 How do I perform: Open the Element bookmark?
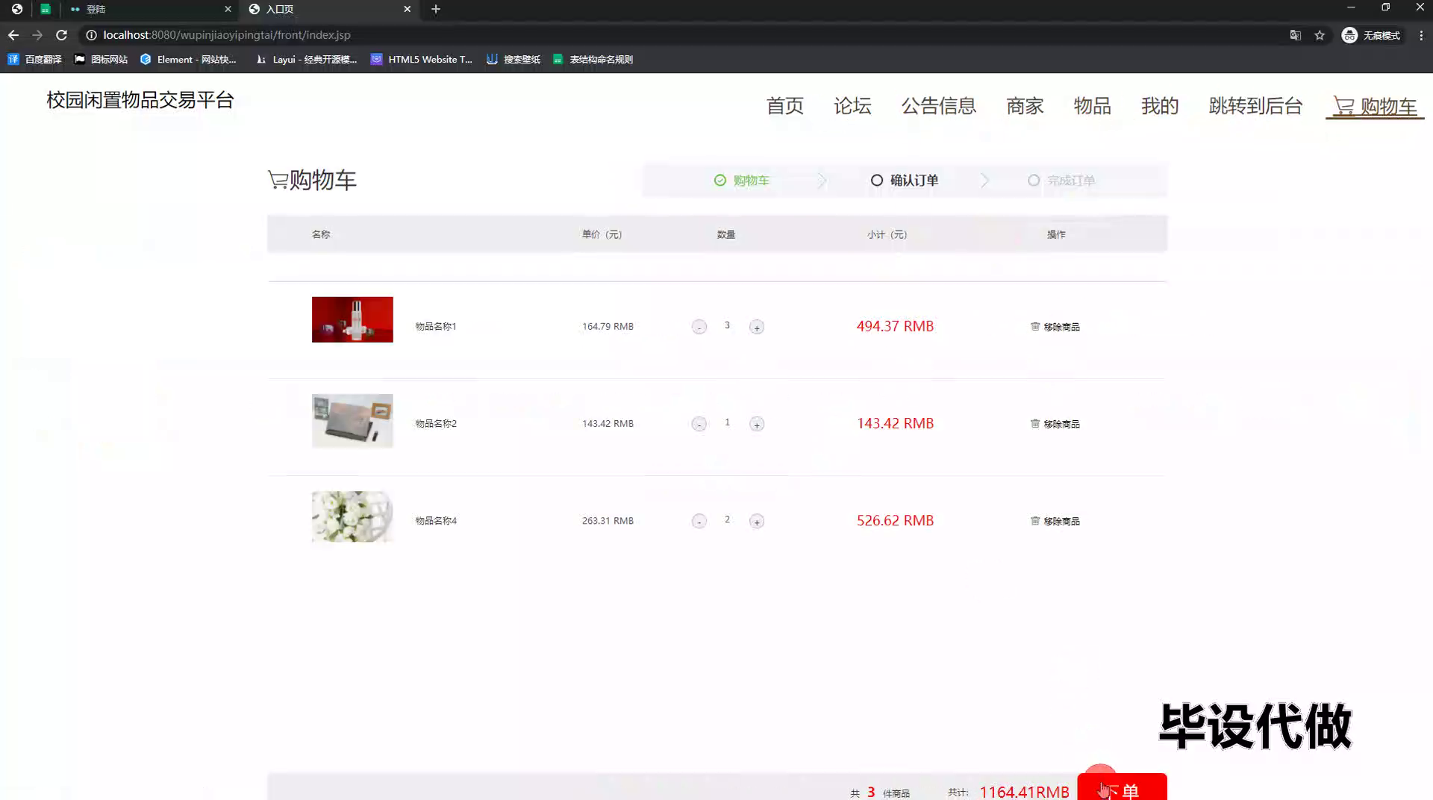(188, 59)
